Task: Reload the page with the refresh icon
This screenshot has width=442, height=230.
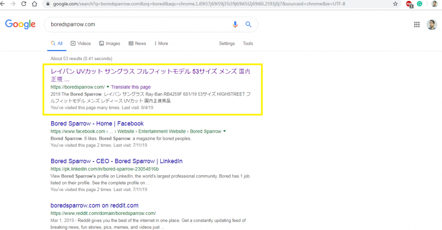Action: (24, 4)
